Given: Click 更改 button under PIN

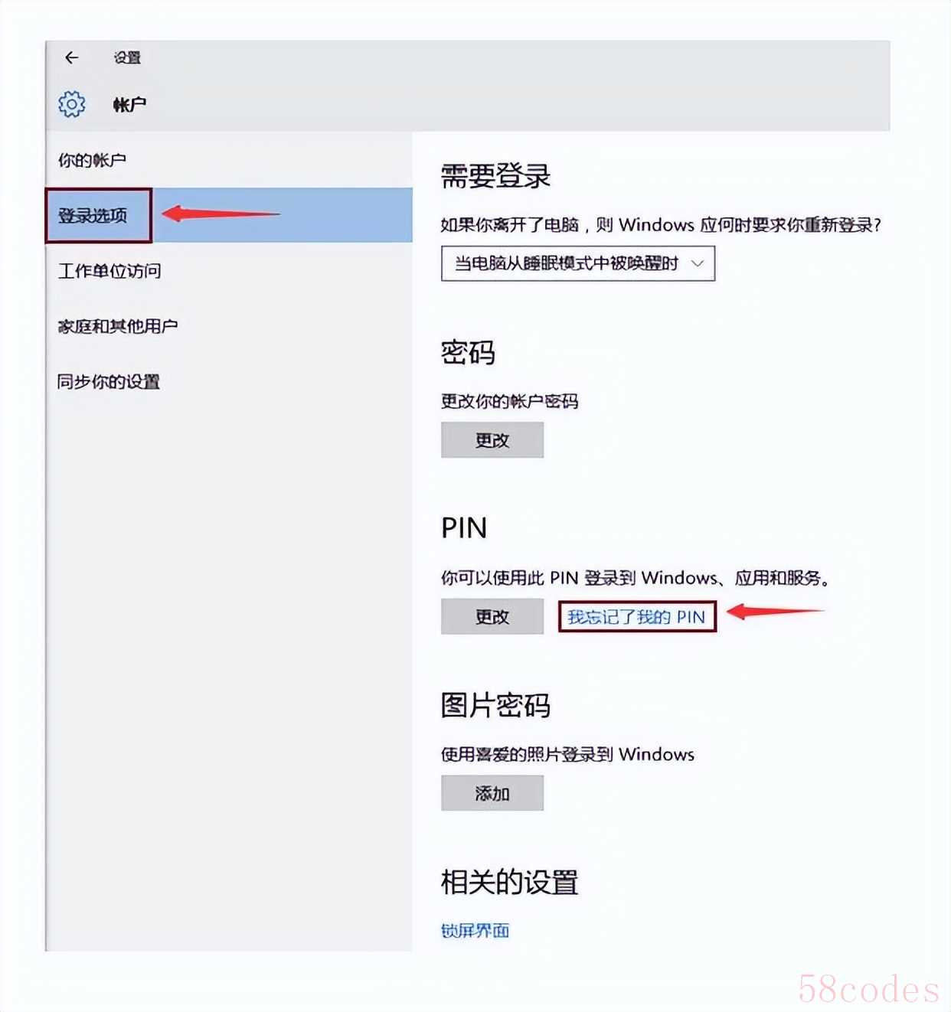Looking at the screenshot, I should (492, 616).
